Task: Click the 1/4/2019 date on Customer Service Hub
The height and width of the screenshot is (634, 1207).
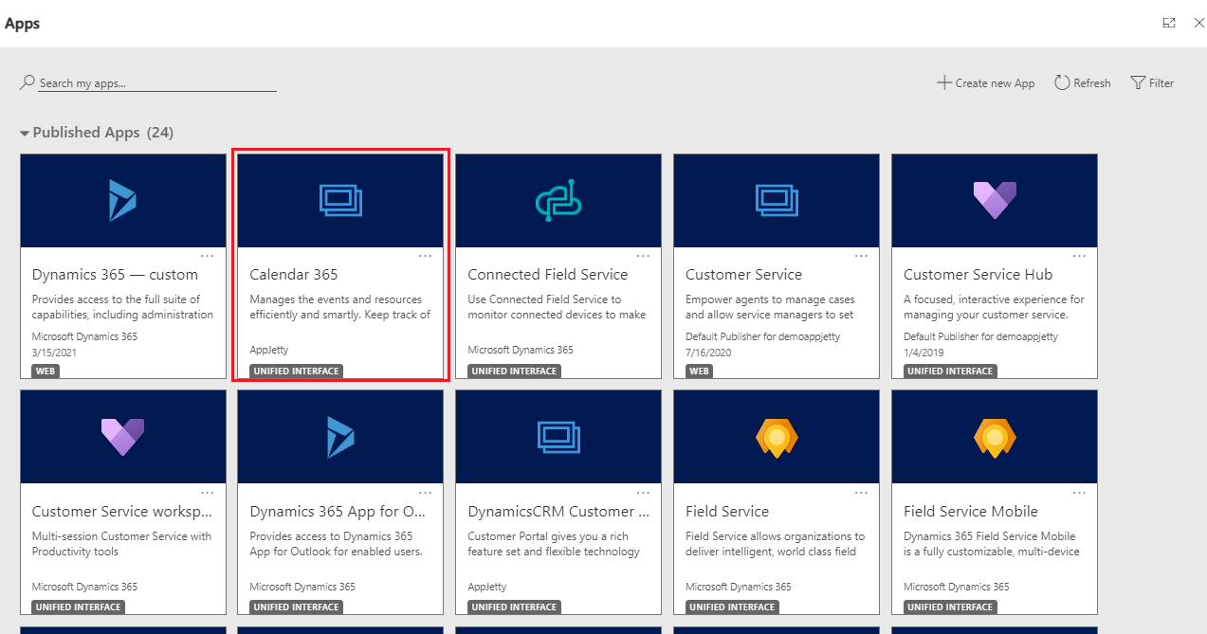Action: (x=923, y=351)
